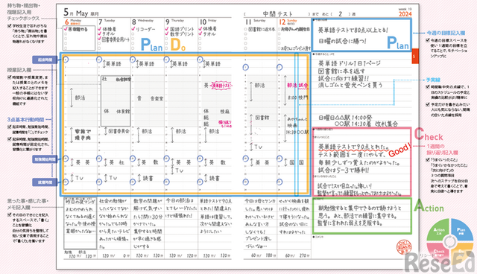Screen dimensions: 477x274
Task: Click the blue 起床時間 label
Action: point(45,60)
